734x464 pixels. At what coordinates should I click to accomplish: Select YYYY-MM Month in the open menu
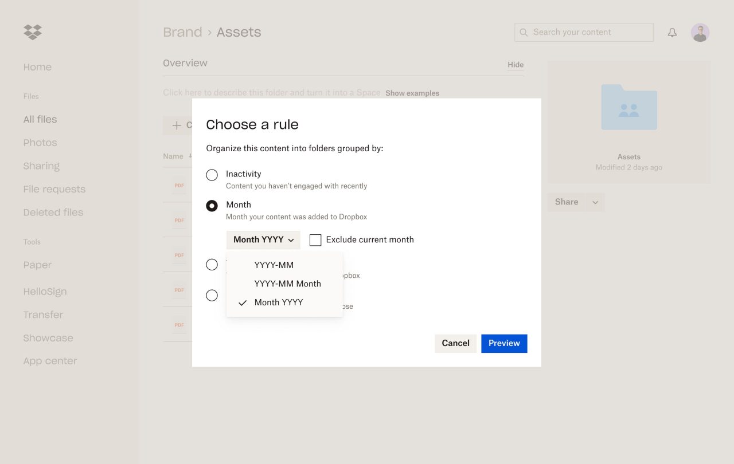287,284
